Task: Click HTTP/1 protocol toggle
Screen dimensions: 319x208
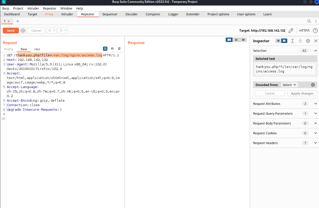Action: pyautogui.click(x=304, y=30)
